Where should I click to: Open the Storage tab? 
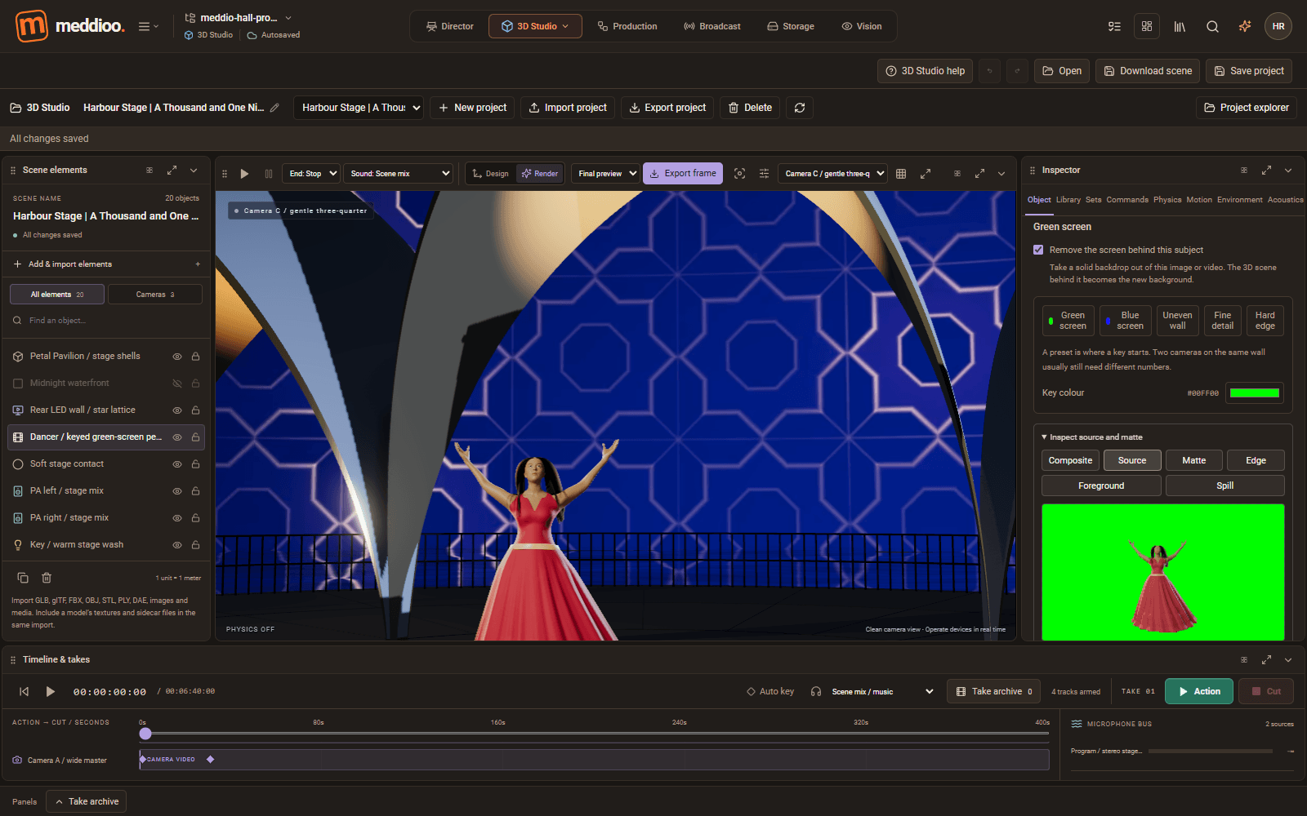pos(791,26)
